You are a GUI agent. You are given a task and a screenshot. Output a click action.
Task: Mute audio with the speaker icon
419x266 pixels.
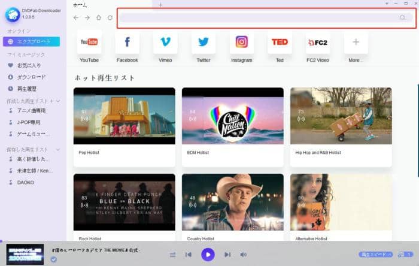pos(243,255)
